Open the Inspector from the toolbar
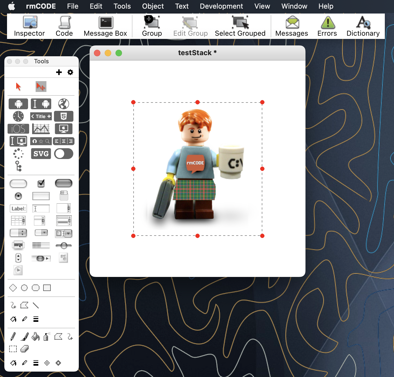Viewport: 394px width, 377px height. pos(29,27)
